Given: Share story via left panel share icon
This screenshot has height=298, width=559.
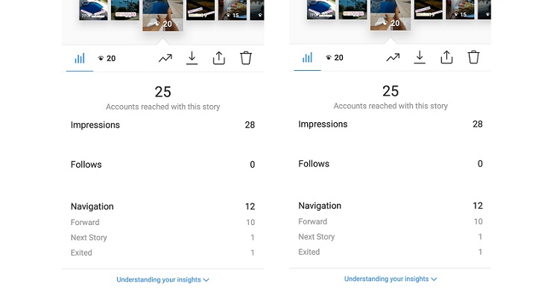Looking at the screenshot, I should click(x=218, y=57).
